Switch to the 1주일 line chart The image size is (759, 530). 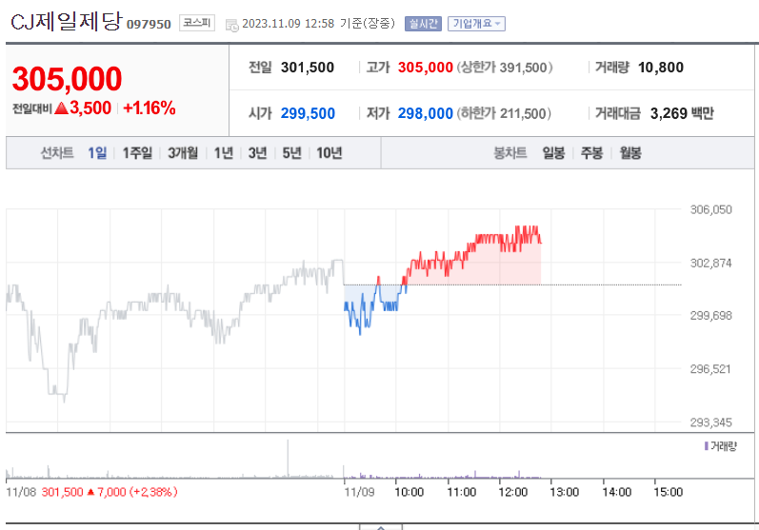click(x=137, y=153)
